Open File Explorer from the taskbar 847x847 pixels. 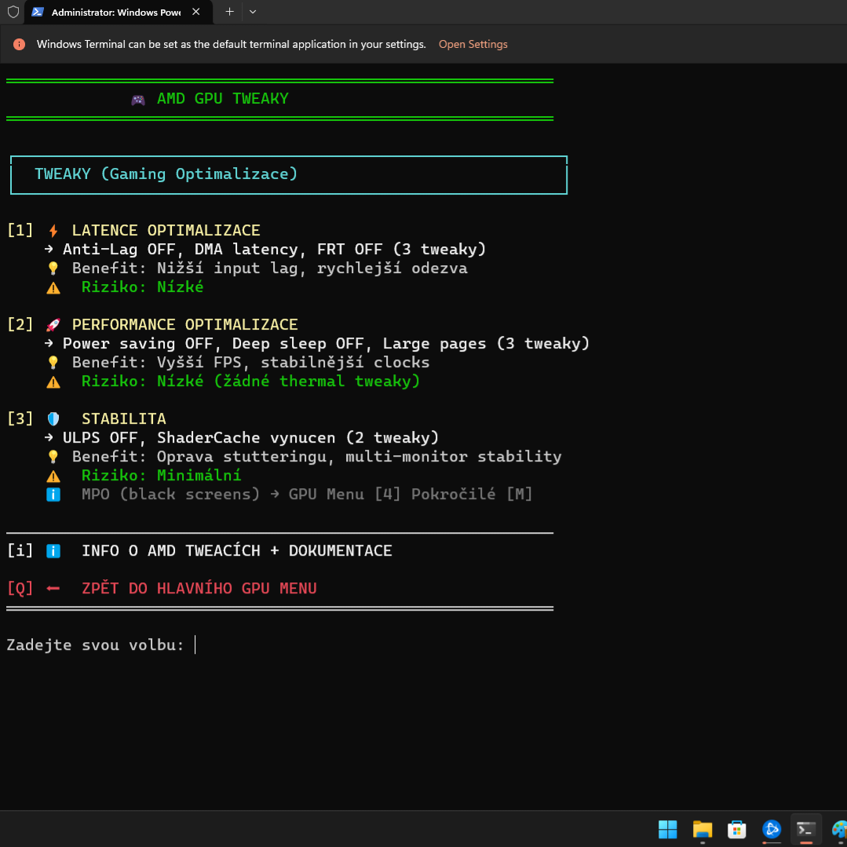[702, 829]
